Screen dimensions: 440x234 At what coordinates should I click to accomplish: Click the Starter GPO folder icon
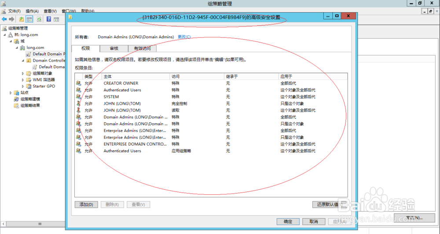tap(29, 86)
